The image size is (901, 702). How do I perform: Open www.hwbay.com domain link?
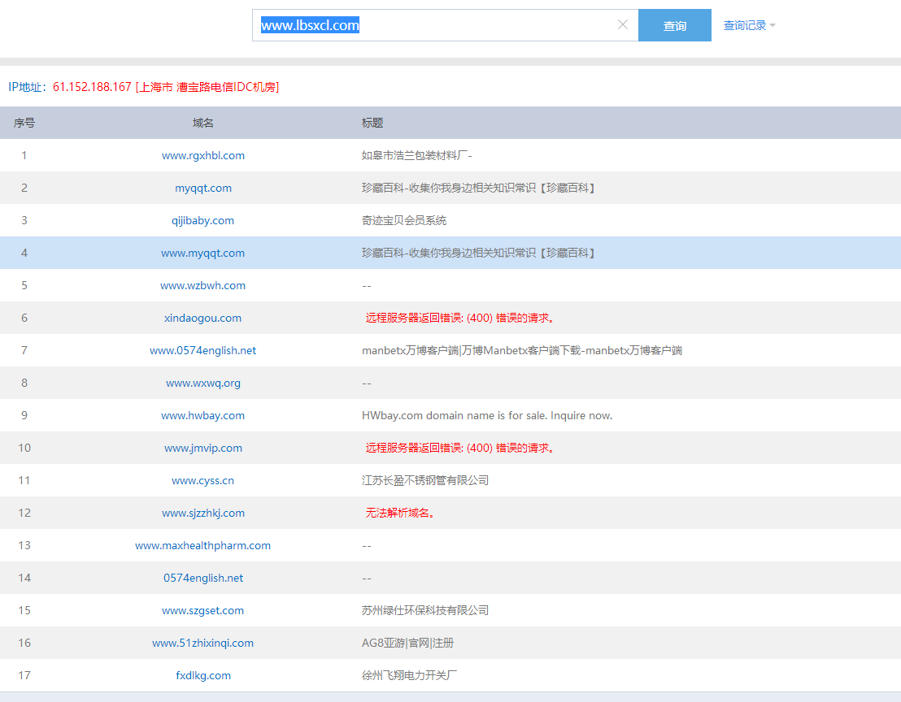point(203,415)
